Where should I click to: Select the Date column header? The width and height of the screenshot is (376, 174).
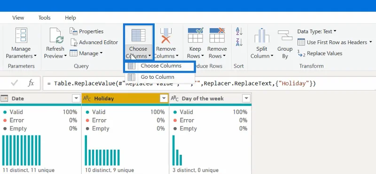(40, 98)
